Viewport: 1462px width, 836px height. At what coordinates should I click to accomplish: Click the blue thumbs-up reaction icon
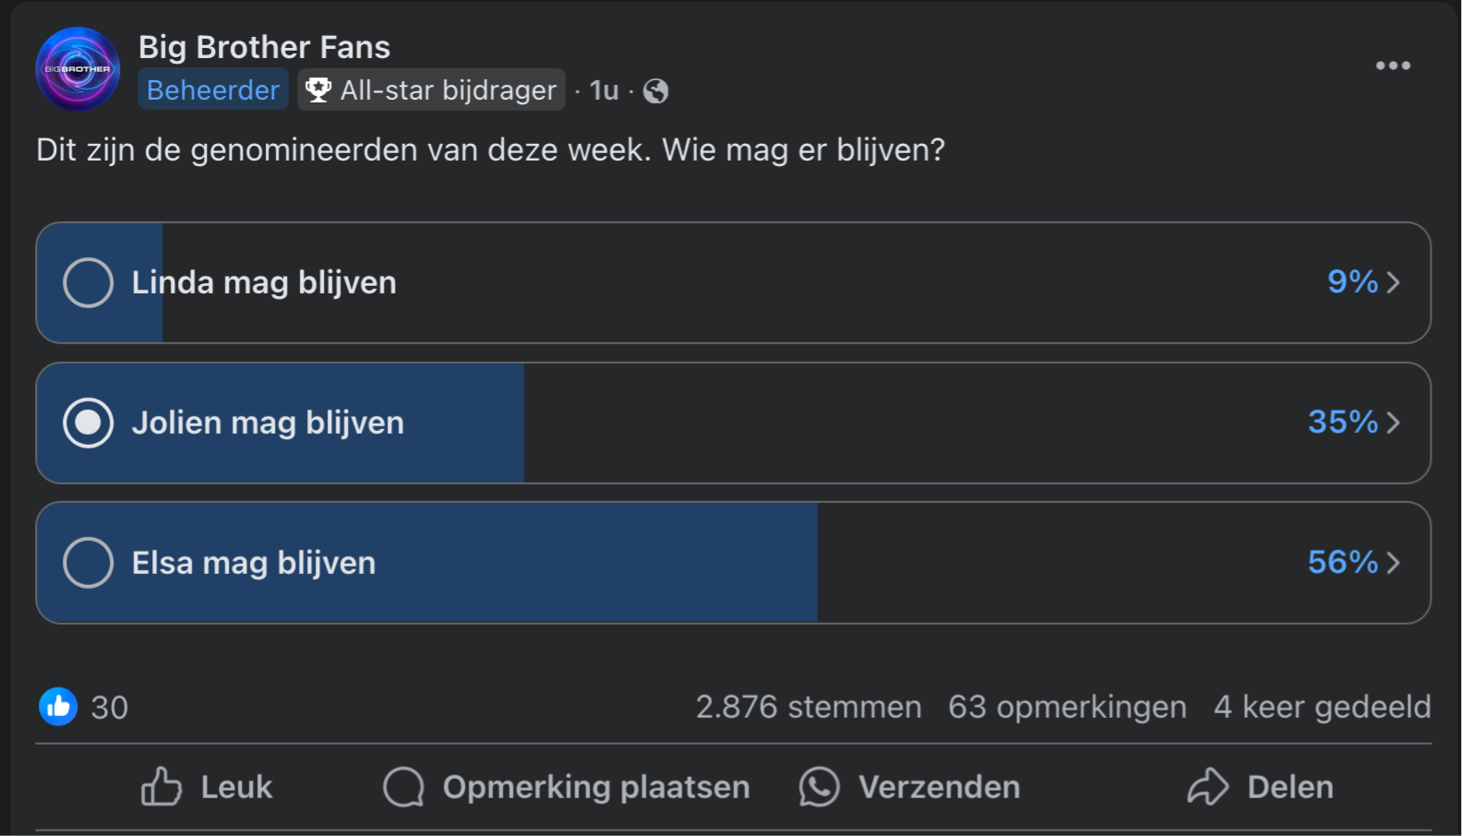pyautogui.click(x=58, y=707)
